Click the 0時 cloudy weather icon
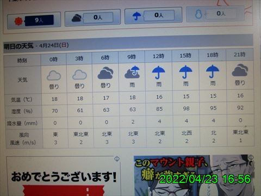This screenshot has width=261, height=196. click(54, 75)
